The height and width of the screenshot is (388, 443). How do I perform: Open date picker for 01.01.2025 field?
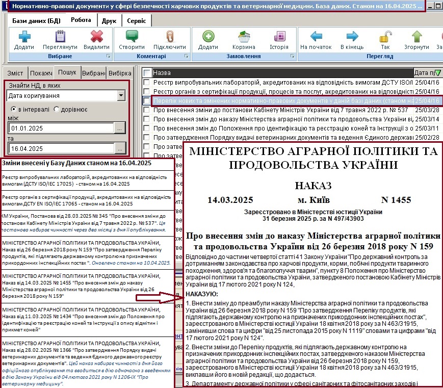click(119, 129)
